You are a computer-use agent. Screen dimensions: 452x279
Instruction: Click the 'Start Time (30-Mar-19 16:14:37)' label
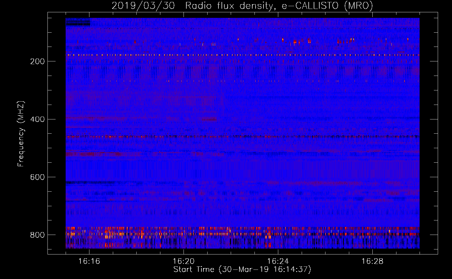pos(242,270)
